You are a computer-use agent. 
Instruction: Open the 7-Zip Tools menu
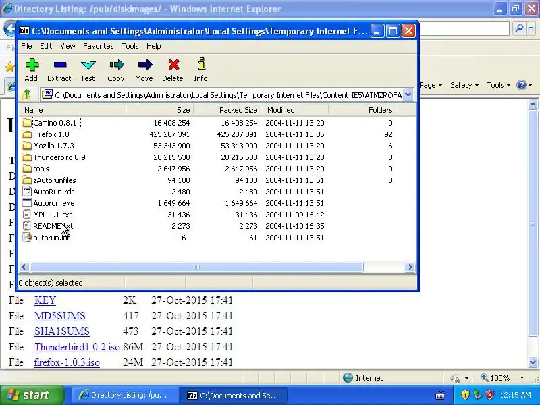(130, 46)
